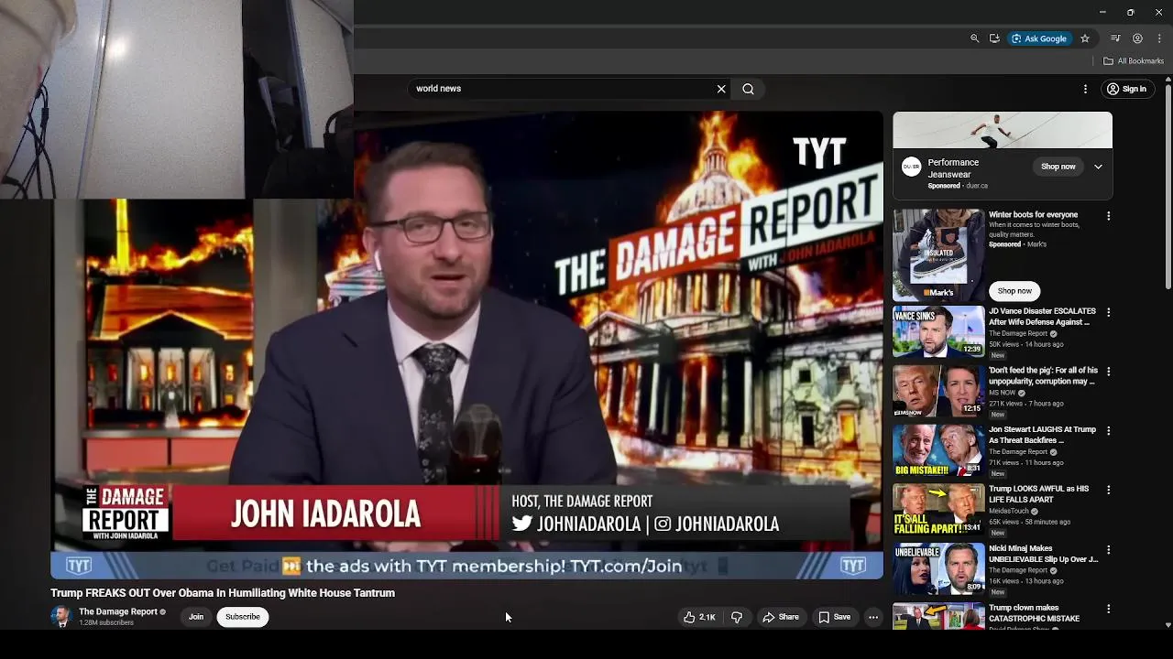Image resolution: width=1173 pixels, height=659 pixels.
Task: Click MS NOW channel name
Action: (1002, 393)
